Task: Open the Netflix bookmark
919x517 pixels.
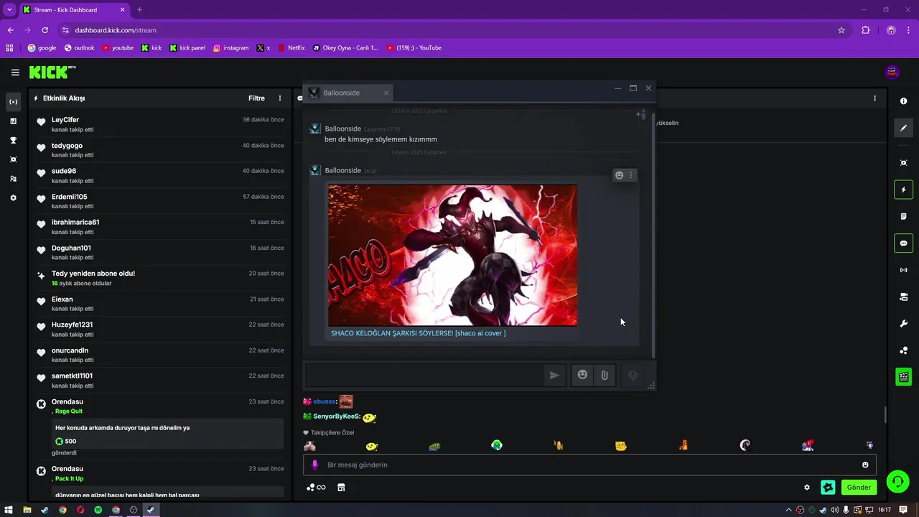Action: point(291,48)
